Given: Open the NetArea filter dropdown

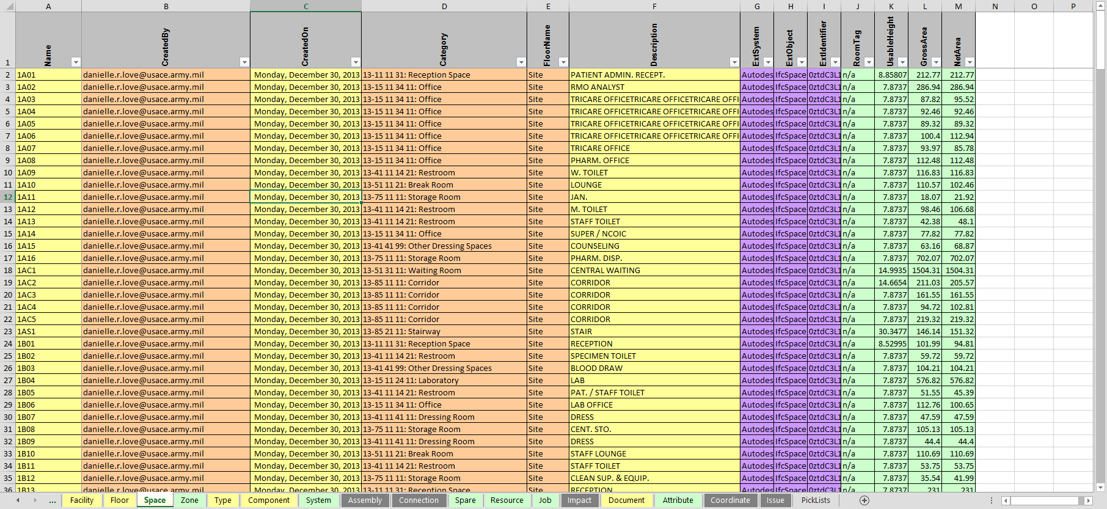Looking at the screenshot, I should click(x=970, y=62).
